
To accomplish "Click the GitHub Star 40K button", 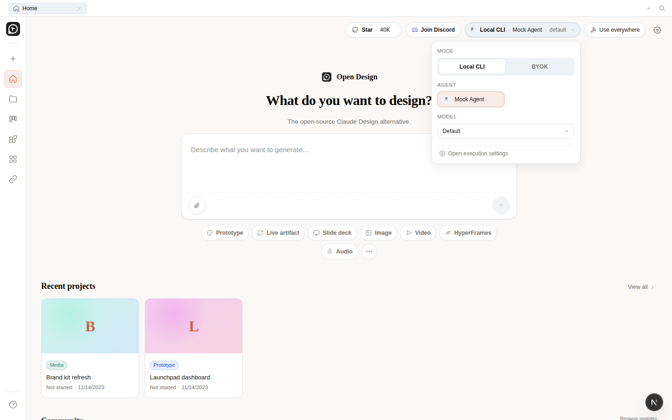I will coord(373,30).
